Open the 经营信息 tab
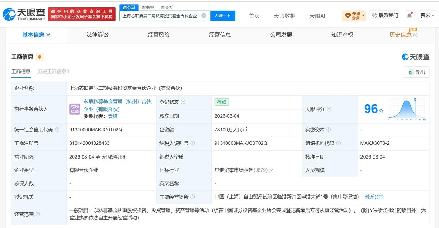Image resolution: width=439 pixels, height=228 pixels. pyautogui.click(x=220, y=35)
